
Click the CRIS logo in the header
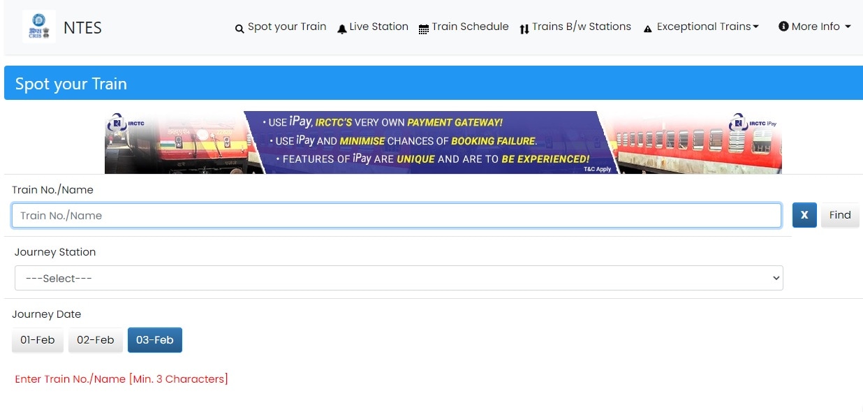(x=39, y=27)
